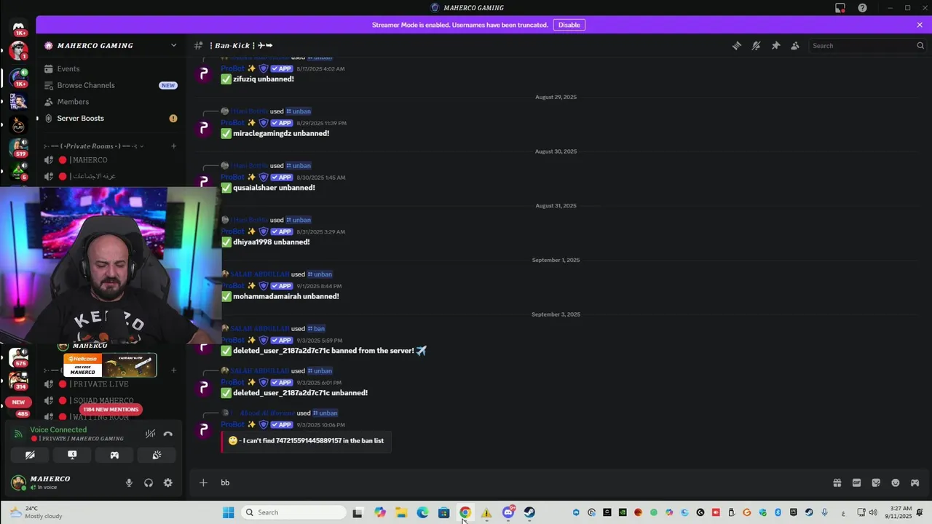
Task: Show pinned messages with pin icon
Action: 775,45
